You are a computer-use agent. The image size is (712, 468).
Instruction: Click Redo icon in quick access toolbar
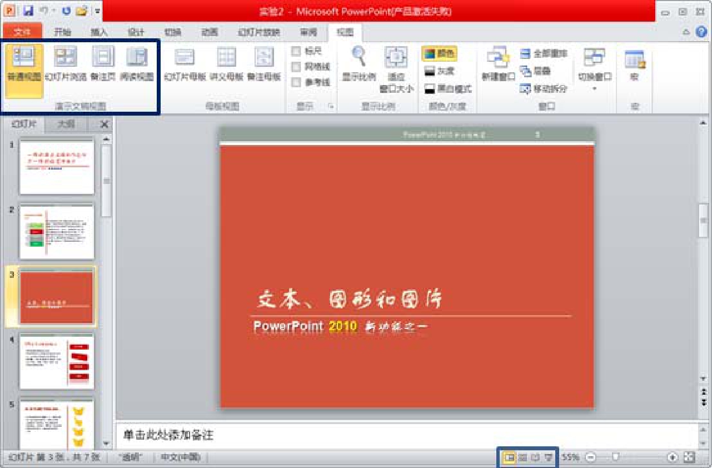click(x=66, y=10)
